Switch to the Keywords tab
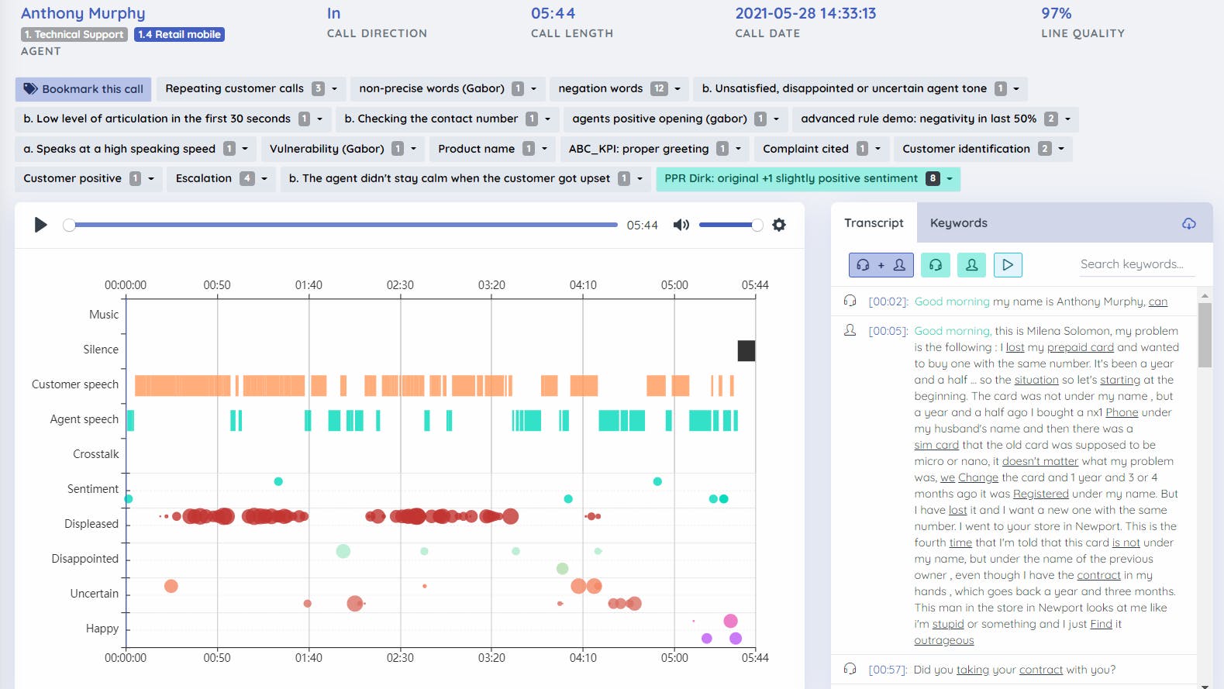Screen dimensions: 1224x689 click(x=958, y=223)
